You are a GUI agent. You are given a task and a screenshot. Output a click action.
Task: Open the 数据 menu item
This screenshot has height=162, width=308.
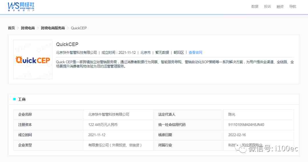coord(255,7)
